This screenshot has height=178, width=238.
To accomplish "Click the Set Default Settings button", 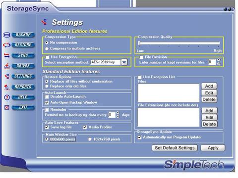I will coord(175,148).
